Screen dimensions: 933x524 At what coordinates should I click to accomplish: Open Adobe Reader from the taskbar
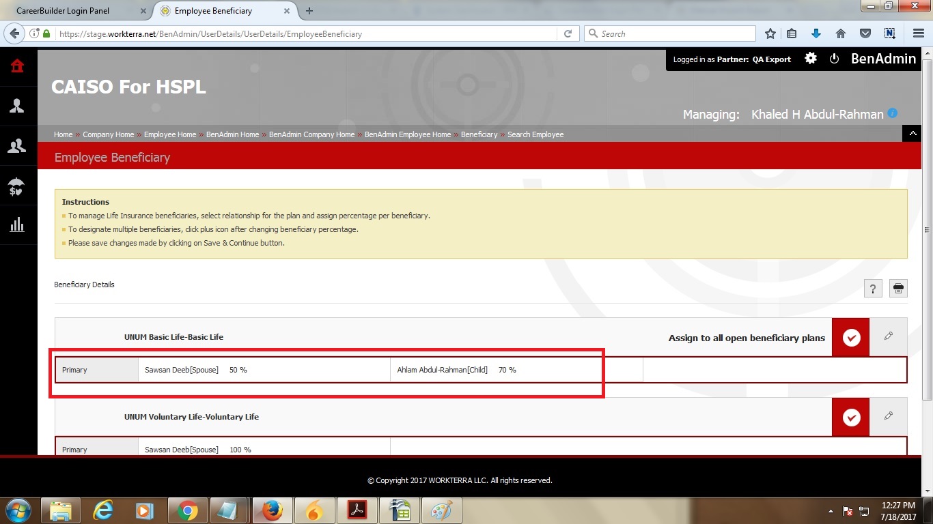359,510
